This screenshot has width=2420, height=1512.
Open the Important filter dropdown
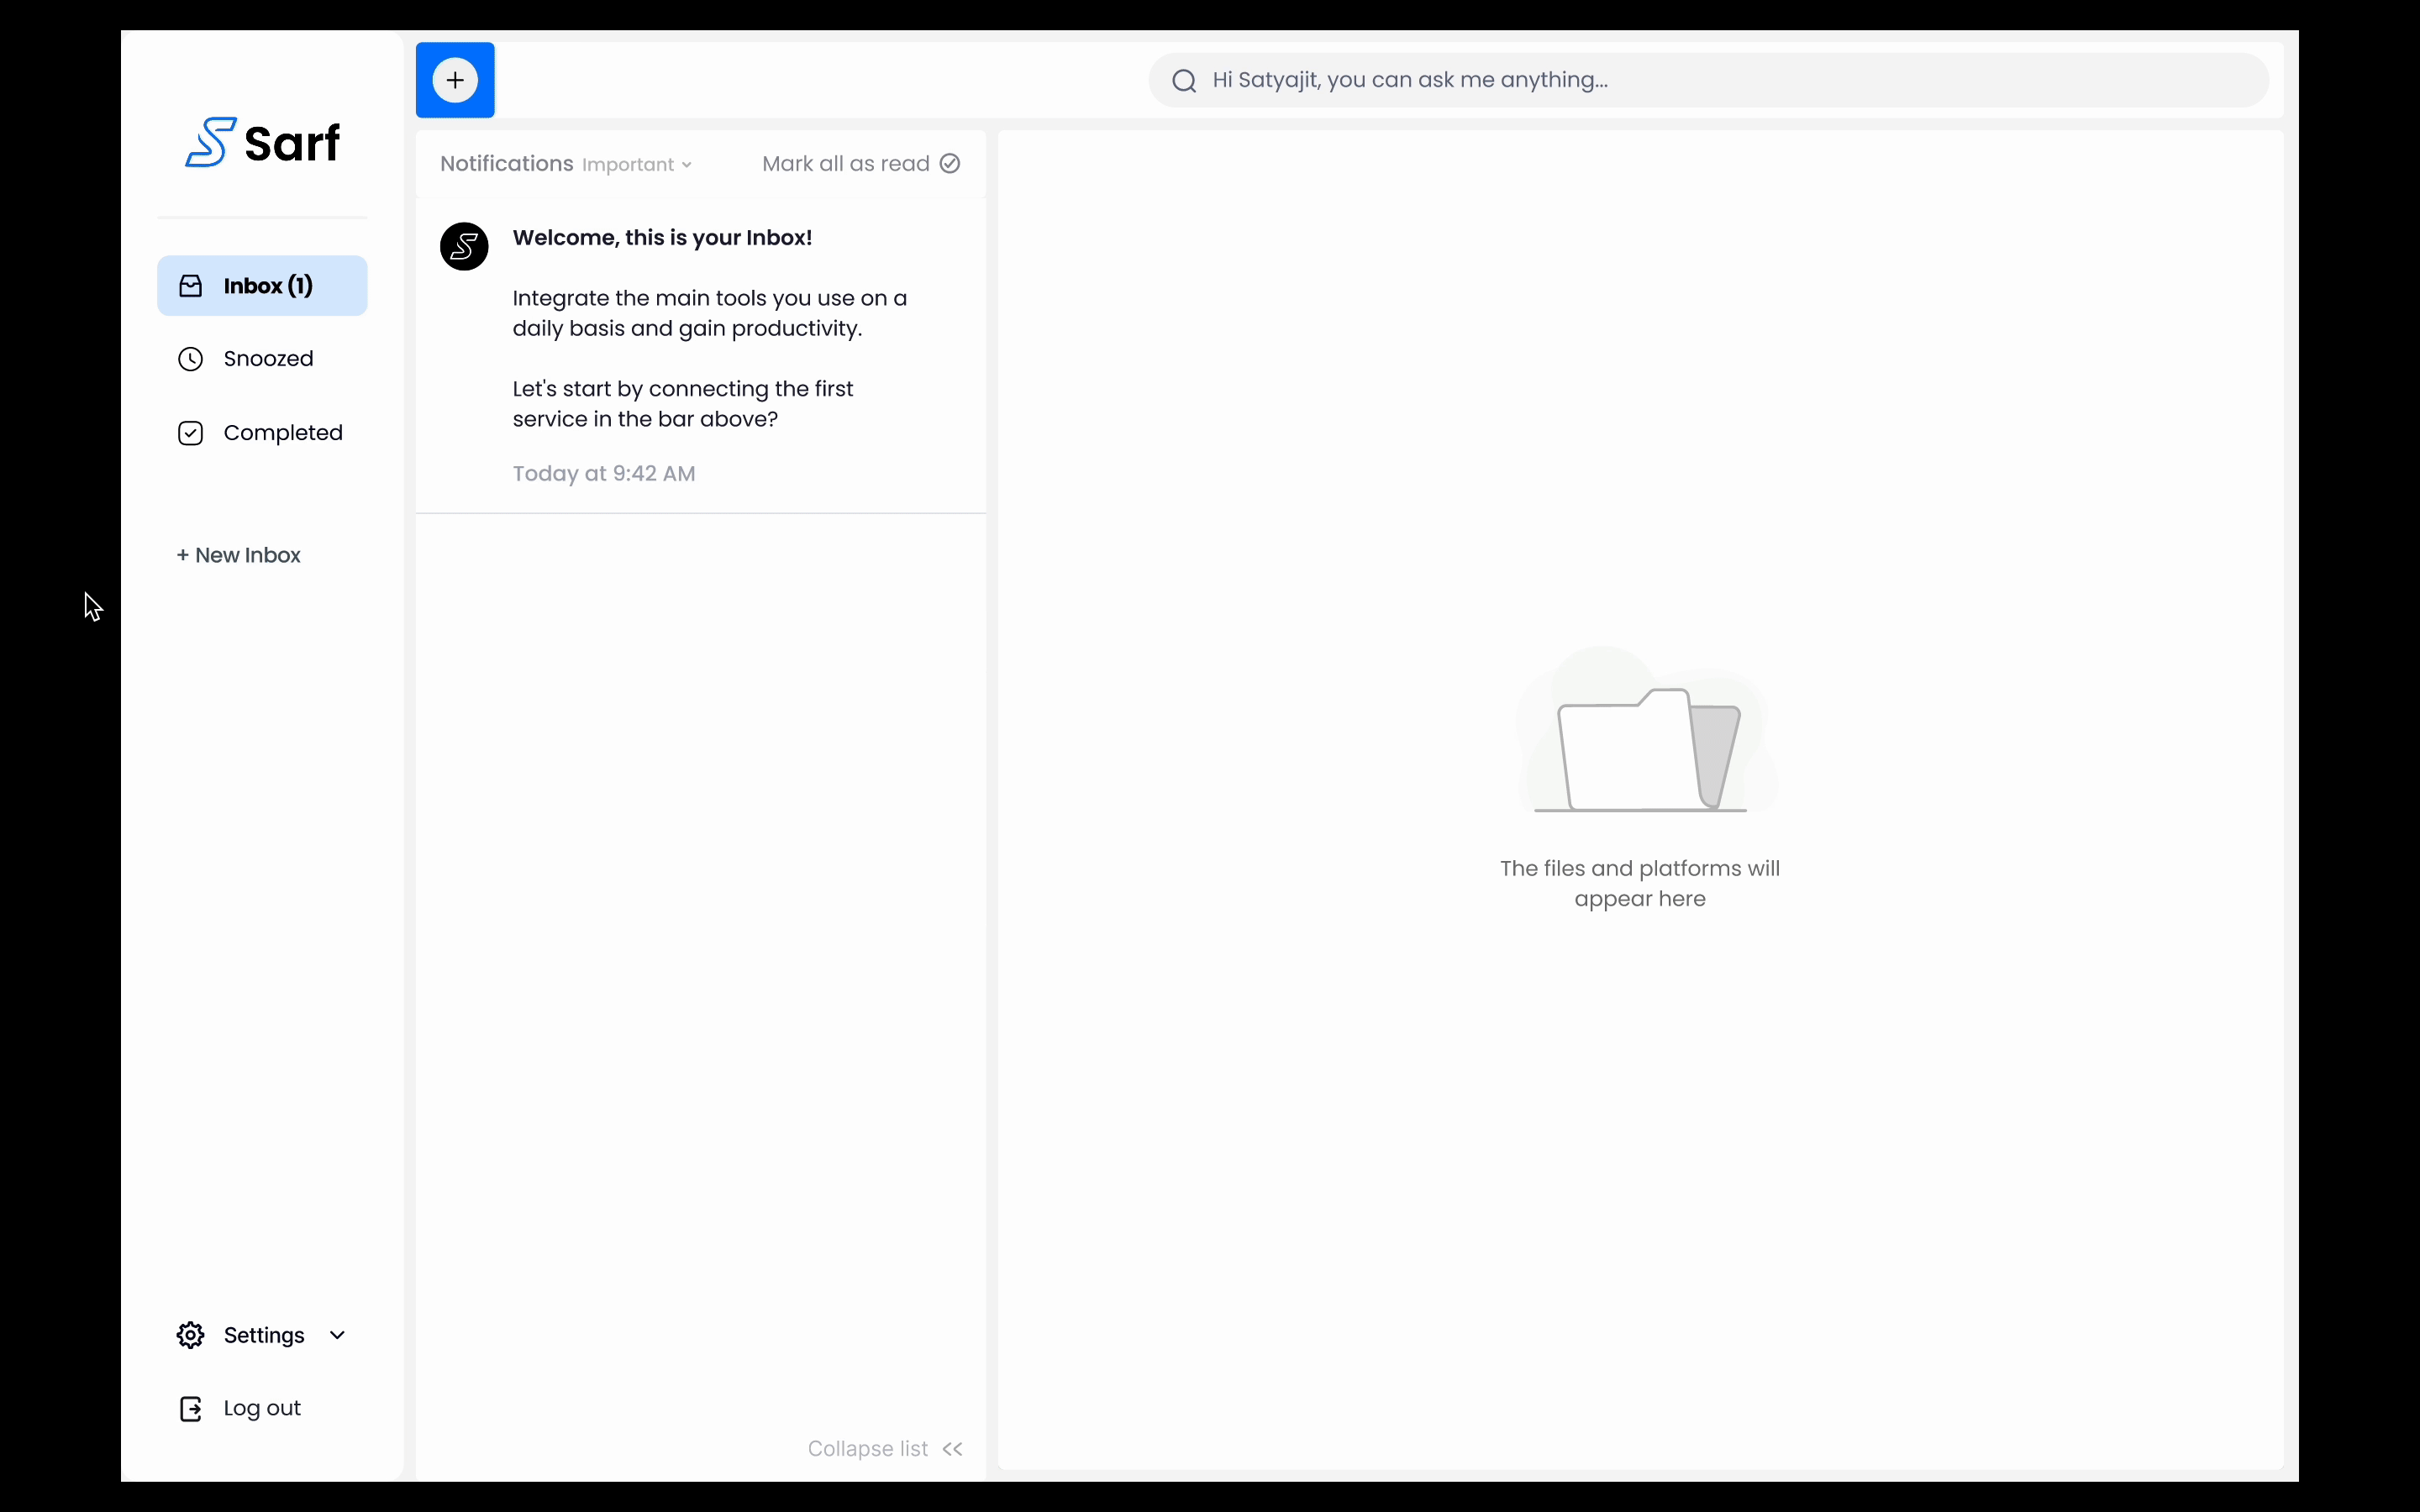point(637,165)
